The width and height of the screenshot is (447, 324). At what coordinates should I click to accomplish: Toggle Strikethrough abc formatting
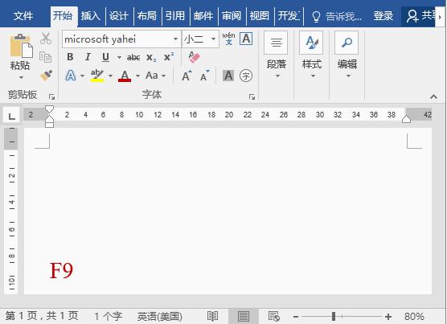(x=133, y=58)
